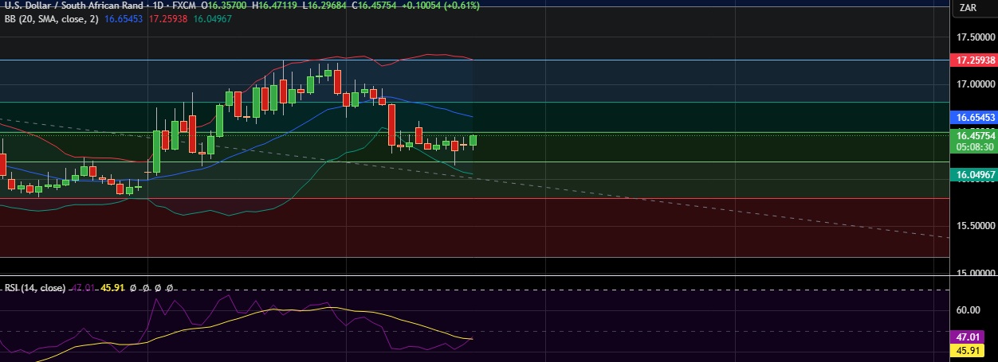Click the 45.91 RSI average label on axis
The height and width of the screenshot is (362, 998).
click(967, 350)
